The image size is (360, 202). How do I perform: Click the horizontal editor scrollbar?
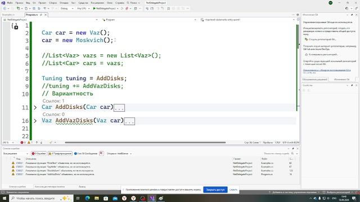point(145,143)
